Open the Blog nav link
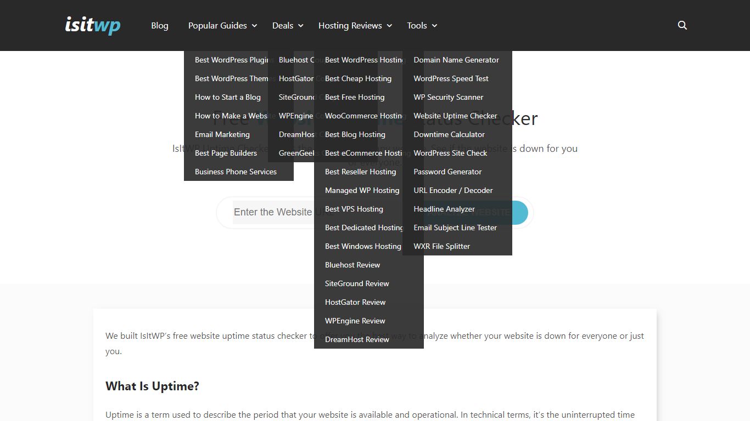The height and width of the screenshot is (421, 750). pos(160,25)
